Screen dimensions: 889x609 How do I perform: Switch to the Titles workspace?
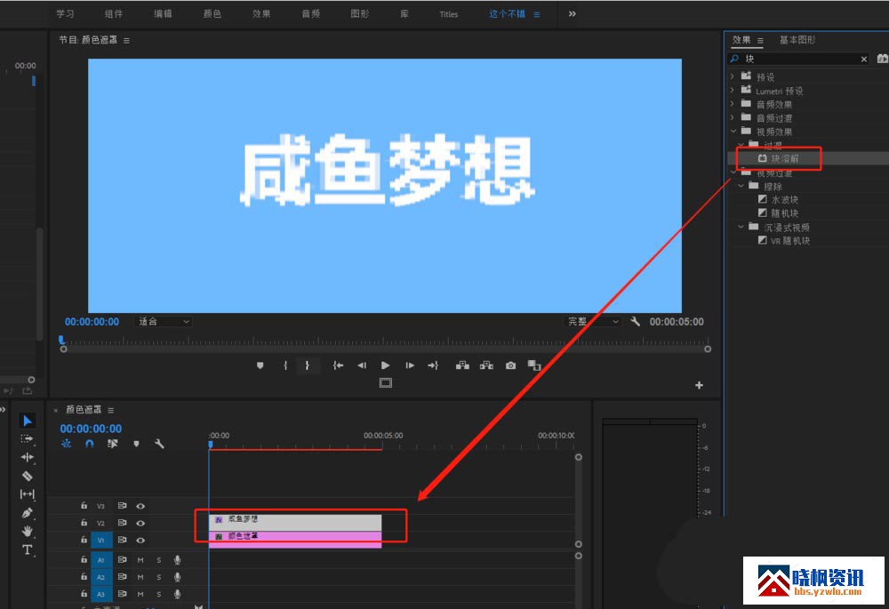(448, 14)
